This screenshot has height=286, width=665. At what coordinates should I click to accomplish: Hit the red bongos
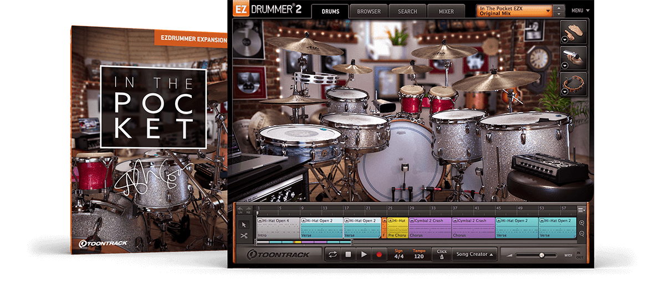click(427, 98)
